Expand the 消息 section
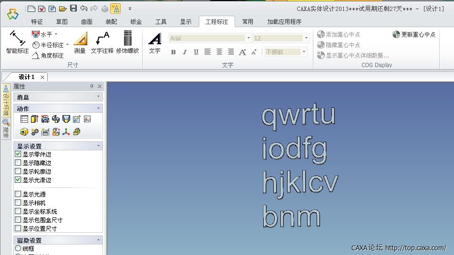Viewport: 454px width, 255px height. coord(98,97)
